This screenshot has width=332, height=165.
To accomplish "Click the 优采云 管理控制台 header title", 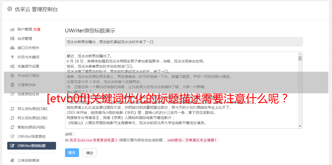I will [36, 9].
